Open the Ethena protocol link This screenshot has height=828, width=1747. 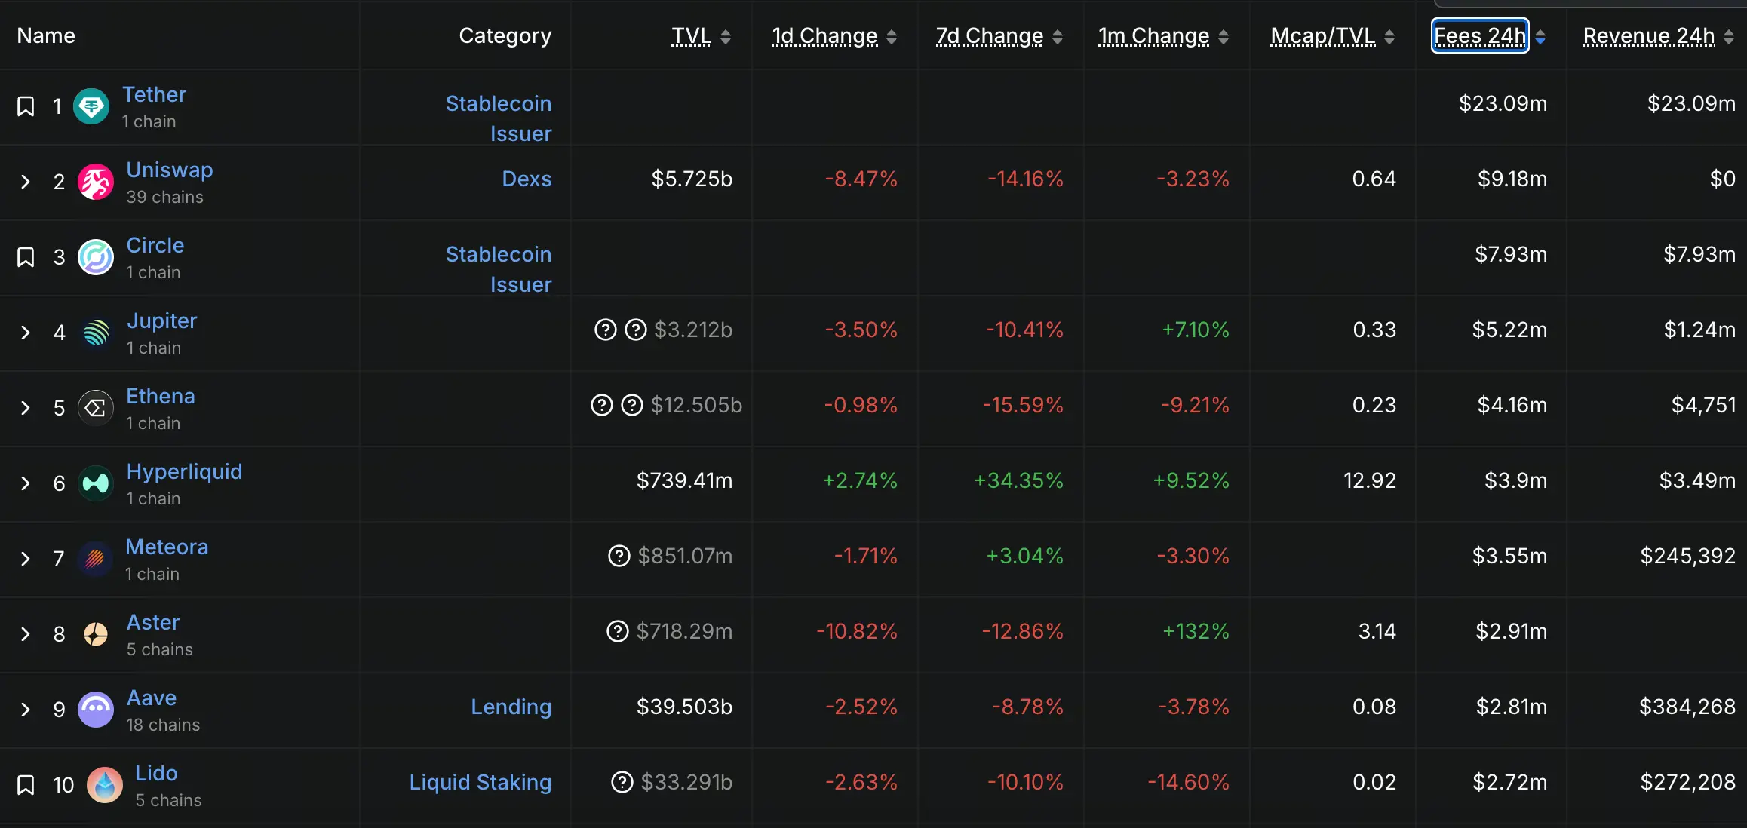tap(161, 396)
